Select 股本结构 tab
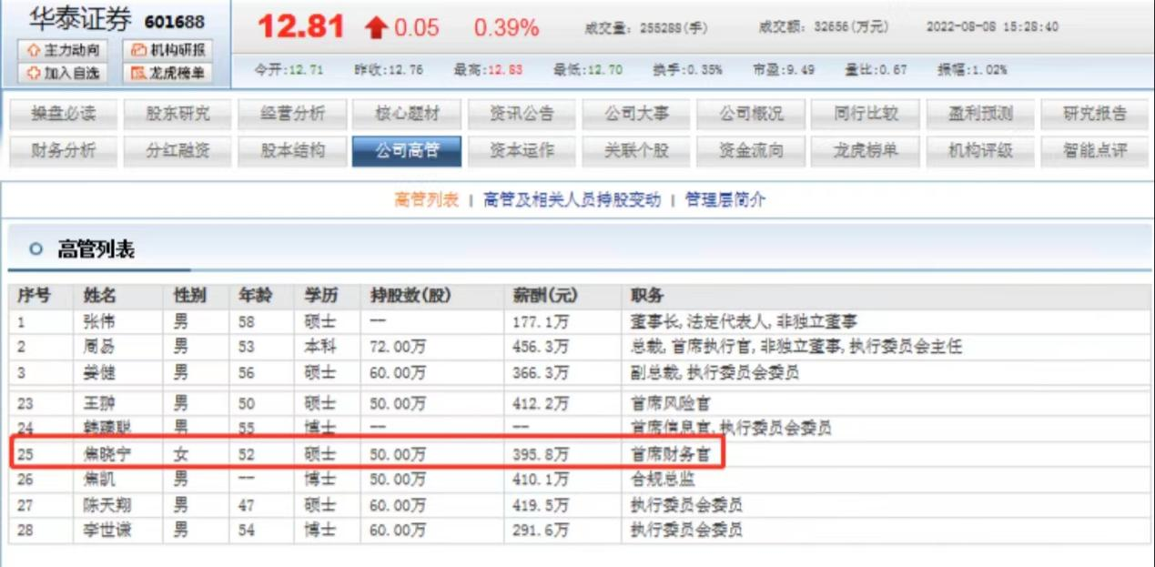The height and width of the screenshot is (567, 1155). pos(293,151)
